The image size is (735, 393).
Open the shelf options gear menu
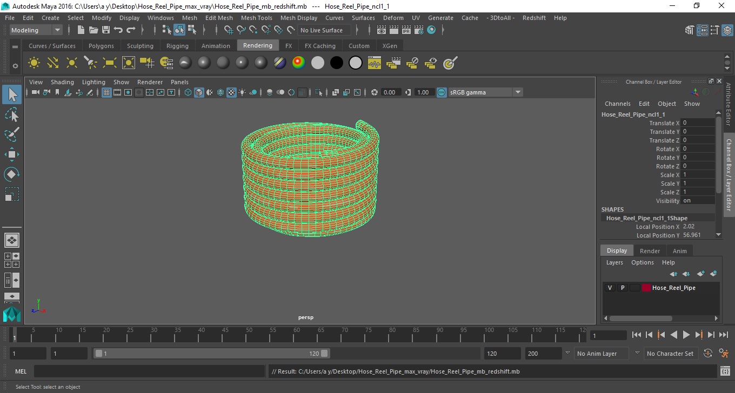point(15,66)
